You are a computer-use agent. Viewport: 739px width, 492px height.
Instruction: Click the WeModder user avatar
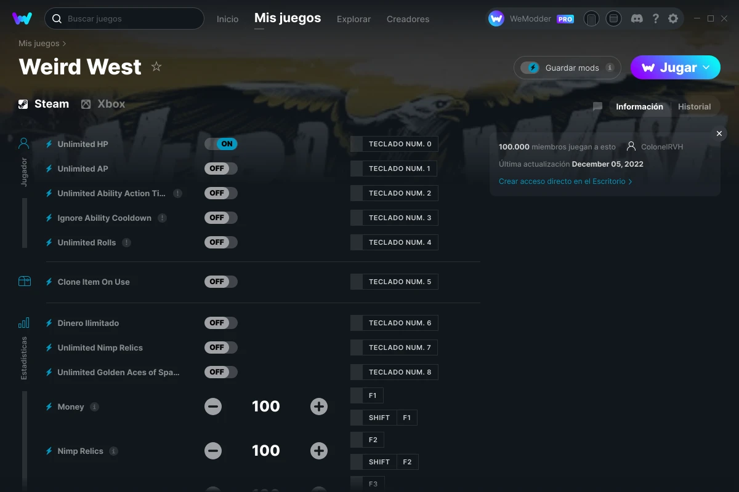tap(496, 19)
